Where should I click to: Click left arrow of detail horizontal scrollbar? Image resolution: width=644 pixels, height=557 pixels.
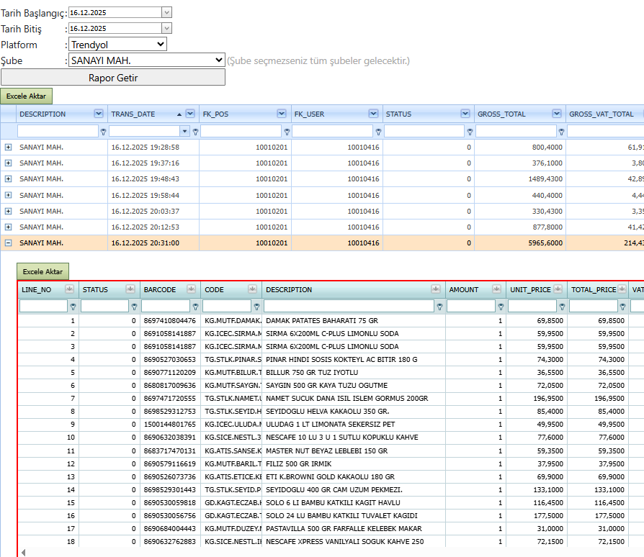coord(23,553)
